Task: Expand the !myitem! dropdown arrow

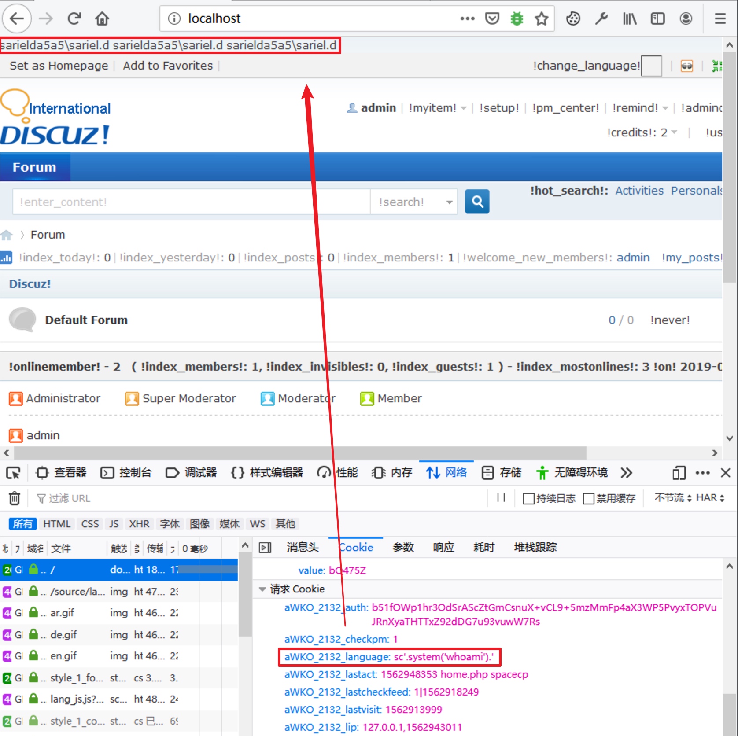Action: [464, 108]
